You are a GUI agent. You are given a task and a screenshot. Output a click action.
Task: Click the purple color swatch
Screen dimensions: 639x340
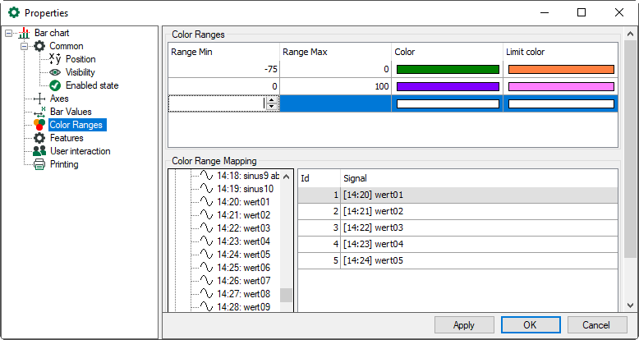click(x=448, y=86)
